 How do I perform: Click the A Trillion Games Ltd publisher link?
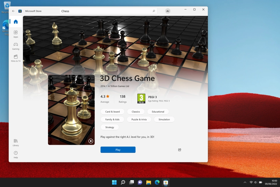119,86
